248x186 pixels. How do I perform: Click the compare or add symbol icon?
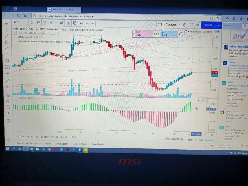tap(45, 23)
